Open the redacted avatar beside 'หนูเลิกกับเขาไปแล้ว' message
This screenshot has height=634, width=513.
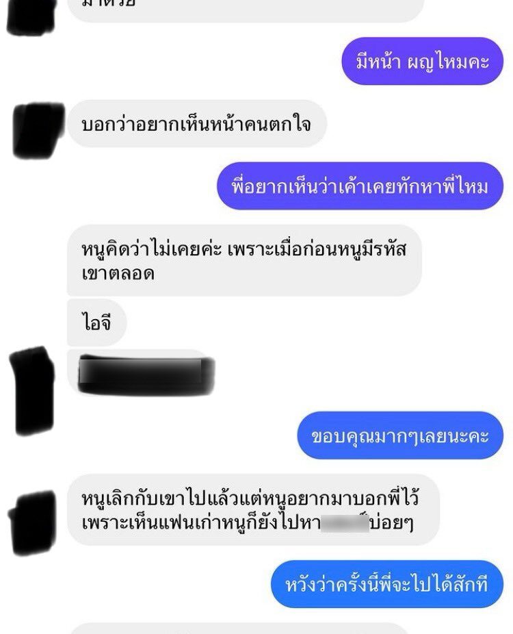(32, 522)
